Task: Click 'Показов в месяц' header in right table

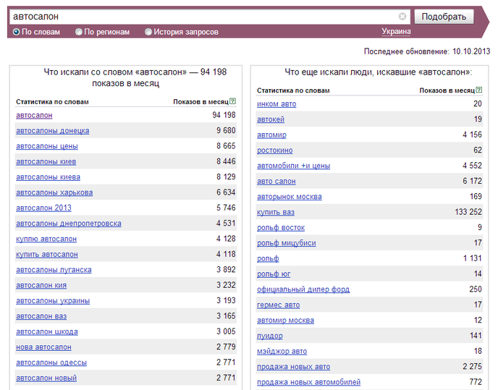Action: 447,90
